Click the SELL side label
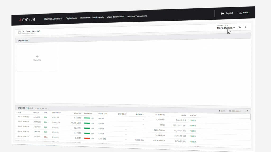Viewport: 271px width, 152px height. pos(46,137)
